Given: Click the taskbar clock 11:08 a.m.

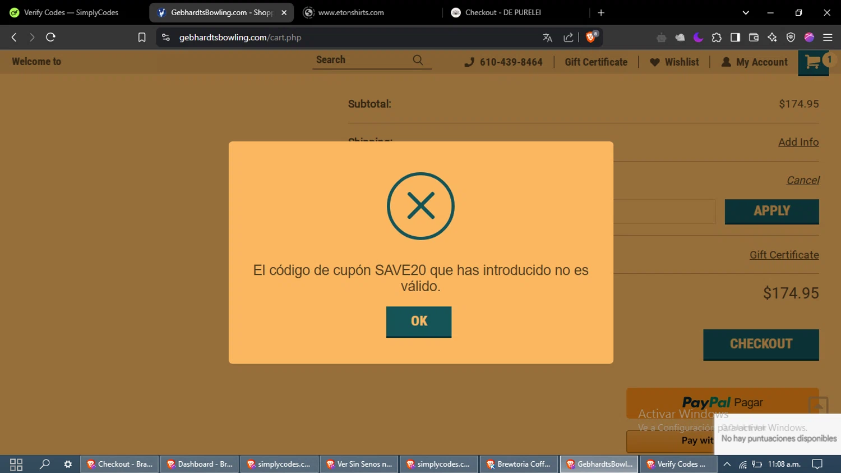Looking at the screenshot, I should click(784, 464).
